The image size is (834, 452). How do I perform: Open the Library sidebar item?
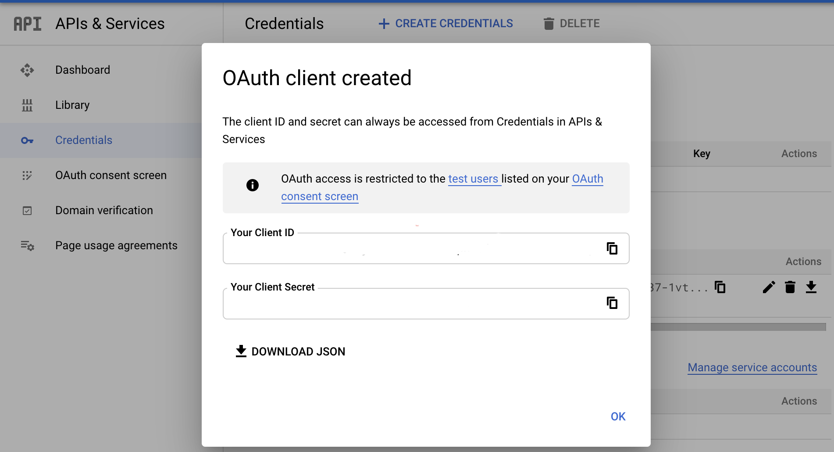tap(101, 105)
